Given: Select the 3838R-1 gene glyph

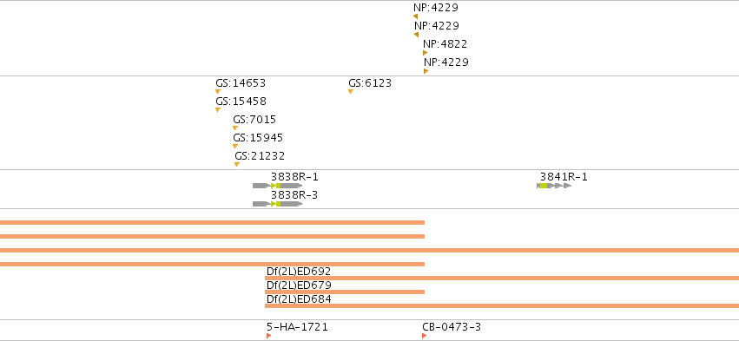Looking at the screenshot, I should [278, 186].
